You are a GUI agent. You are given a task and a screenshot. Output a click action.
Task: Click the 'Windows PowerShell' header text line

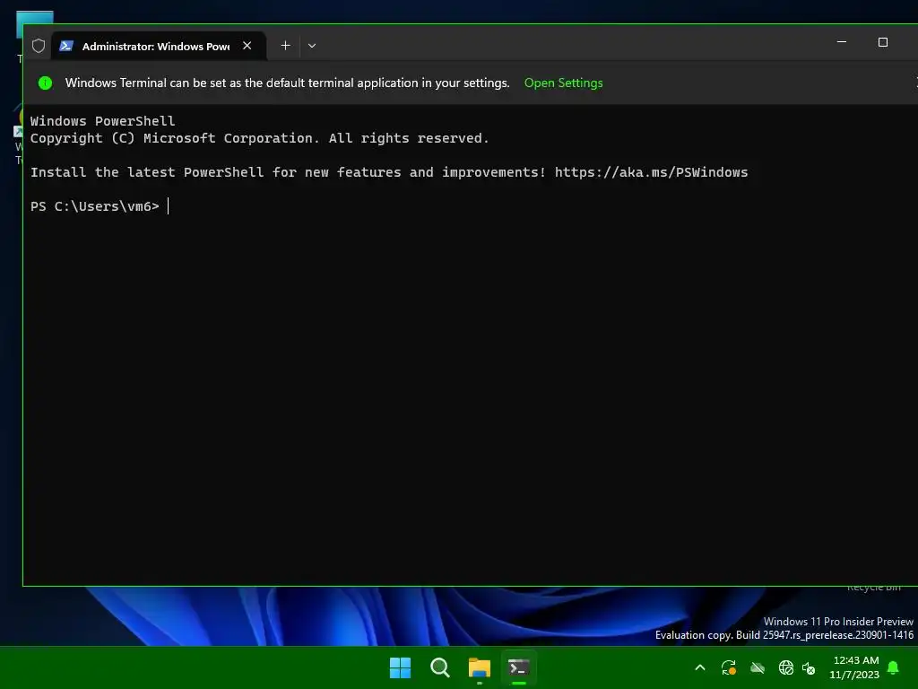point(102,121)
